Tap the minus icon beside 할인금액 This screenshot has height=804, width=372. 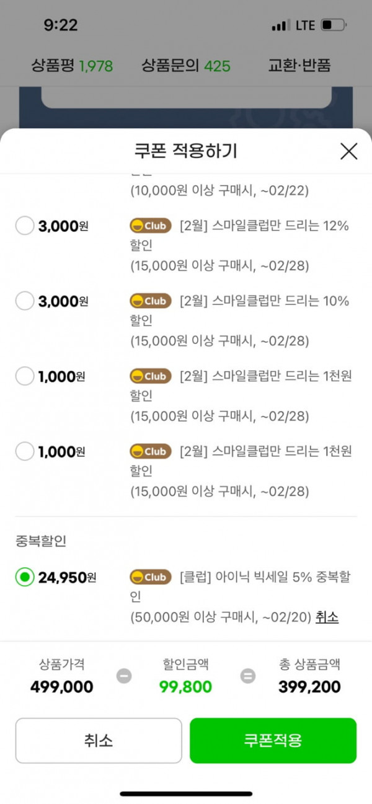(x=124, y=676)
